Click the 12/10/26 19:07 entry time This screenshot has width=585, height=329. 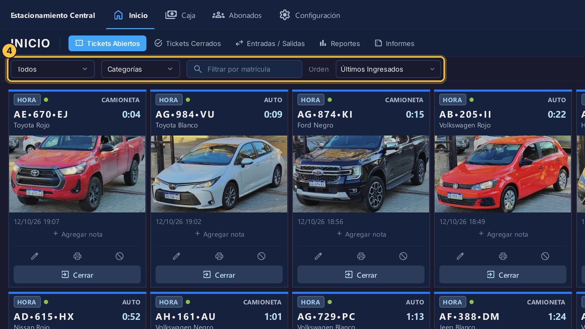[x=37, y=222]
